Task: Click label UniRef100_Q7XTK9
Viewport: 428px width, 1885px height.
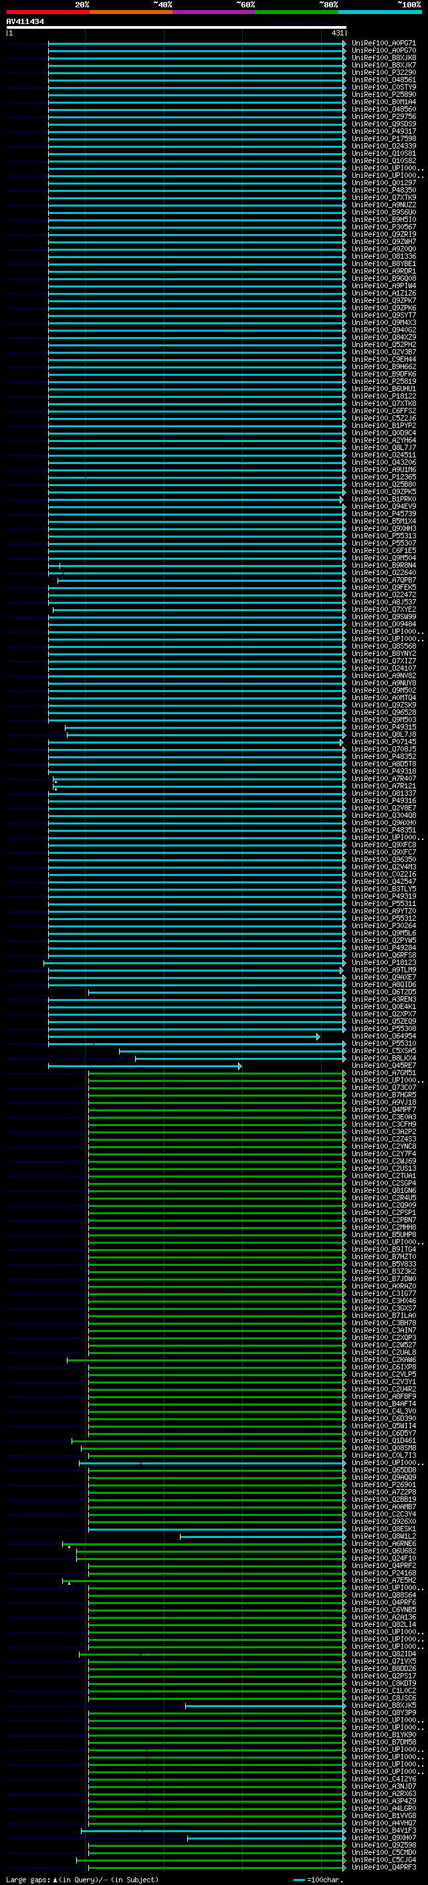Action: (x=384, y=197)
